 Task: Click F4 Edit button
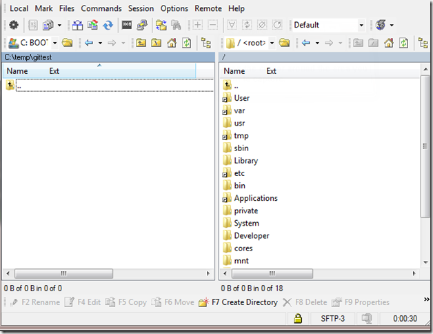click(83, 302)
